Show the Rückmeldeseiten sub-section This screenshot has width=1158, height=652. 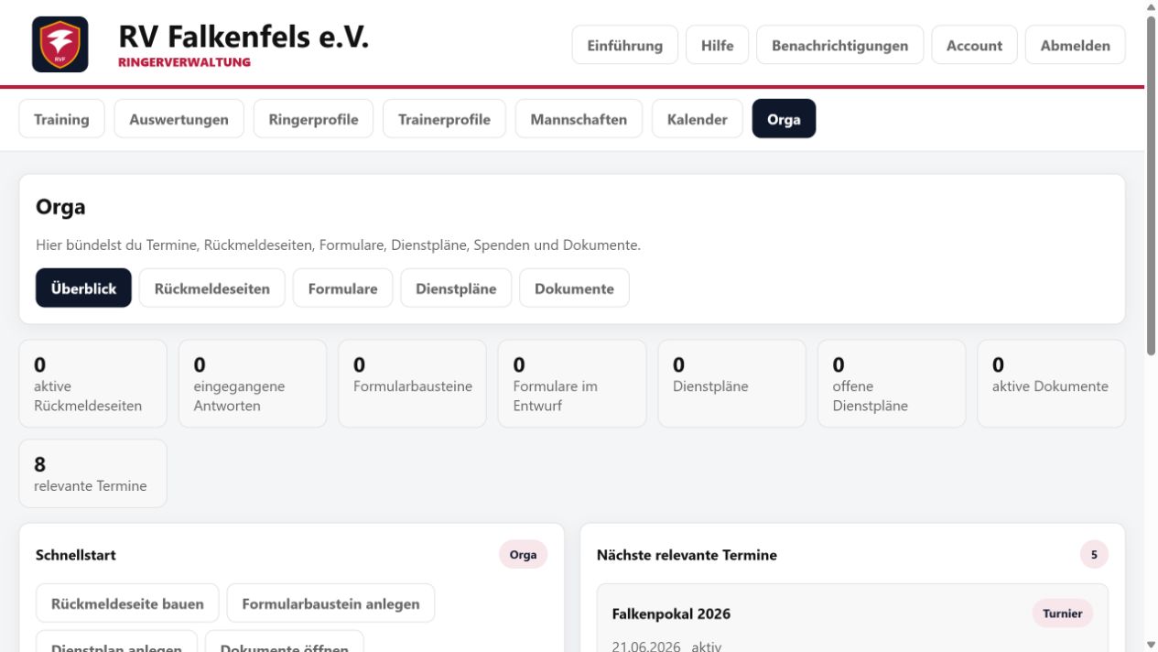click(x=212, y=288)
